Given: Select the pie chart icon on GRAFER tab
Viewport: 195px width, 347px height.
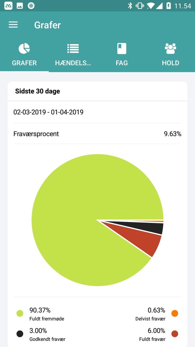Looking at the screenshot, I should coord(24,48).
